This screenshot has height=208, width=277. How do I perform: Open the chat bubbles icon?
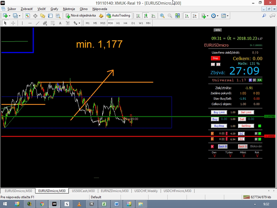[272, 16]
